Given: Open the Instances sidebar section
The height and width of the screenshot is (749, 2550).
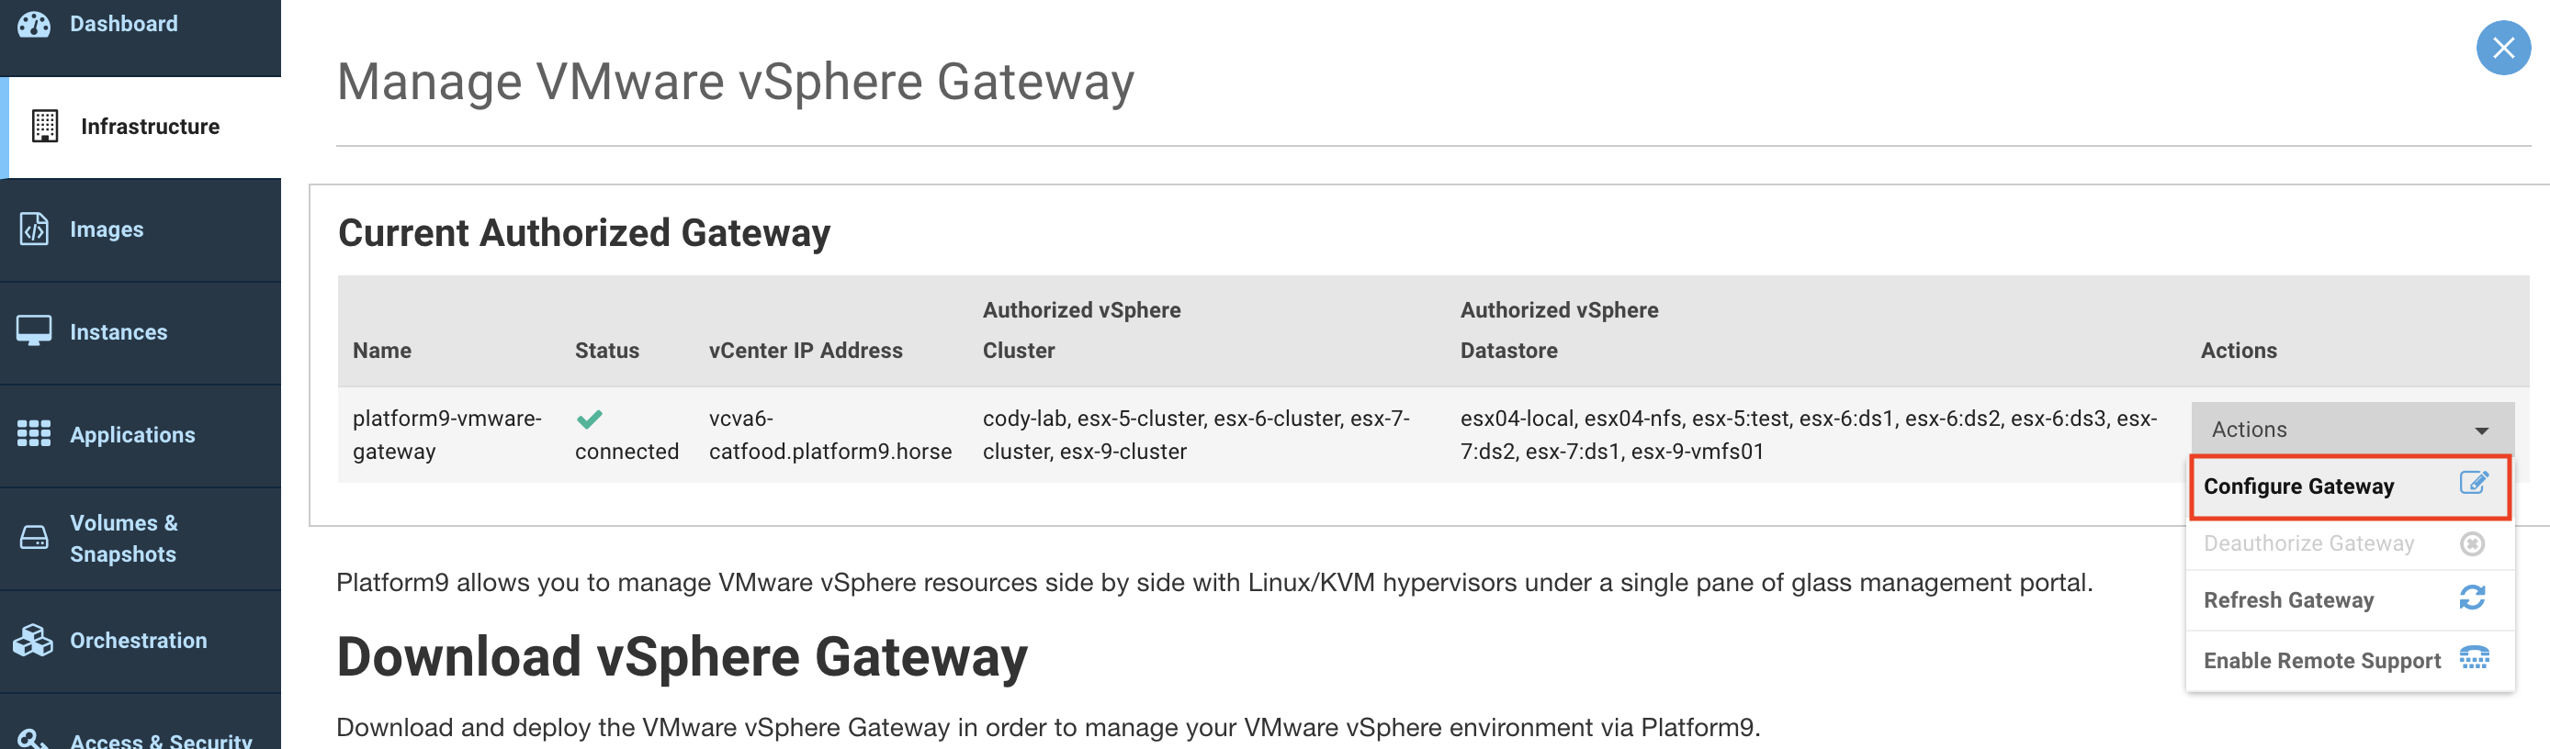Looking at the screenshot, I should click(x=118, y=331).
